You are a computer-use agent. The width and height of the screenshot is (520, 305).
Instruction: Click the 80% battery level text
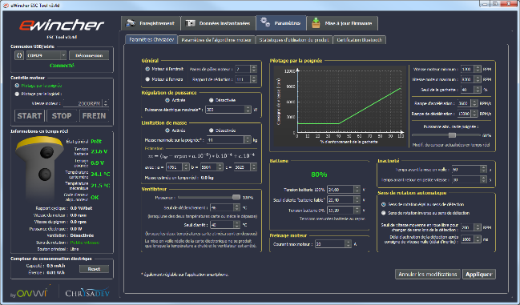[319, 175]
